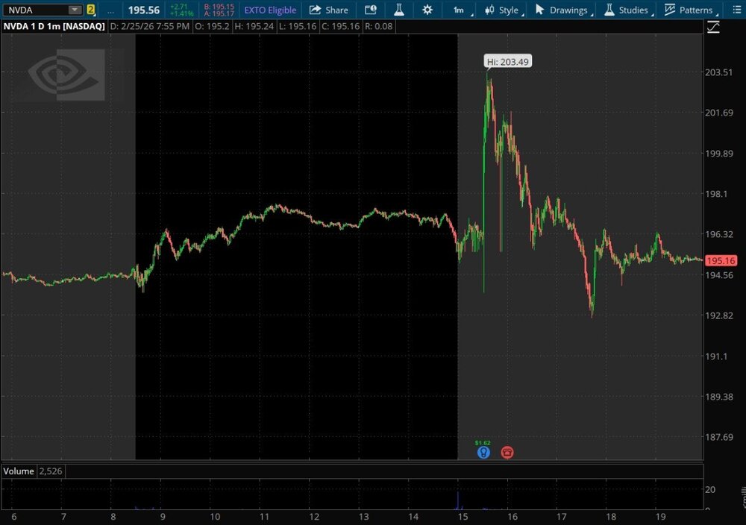Click the red 195.16 last price tag
This screenshot has width=746, height=525.
[721, 261]
